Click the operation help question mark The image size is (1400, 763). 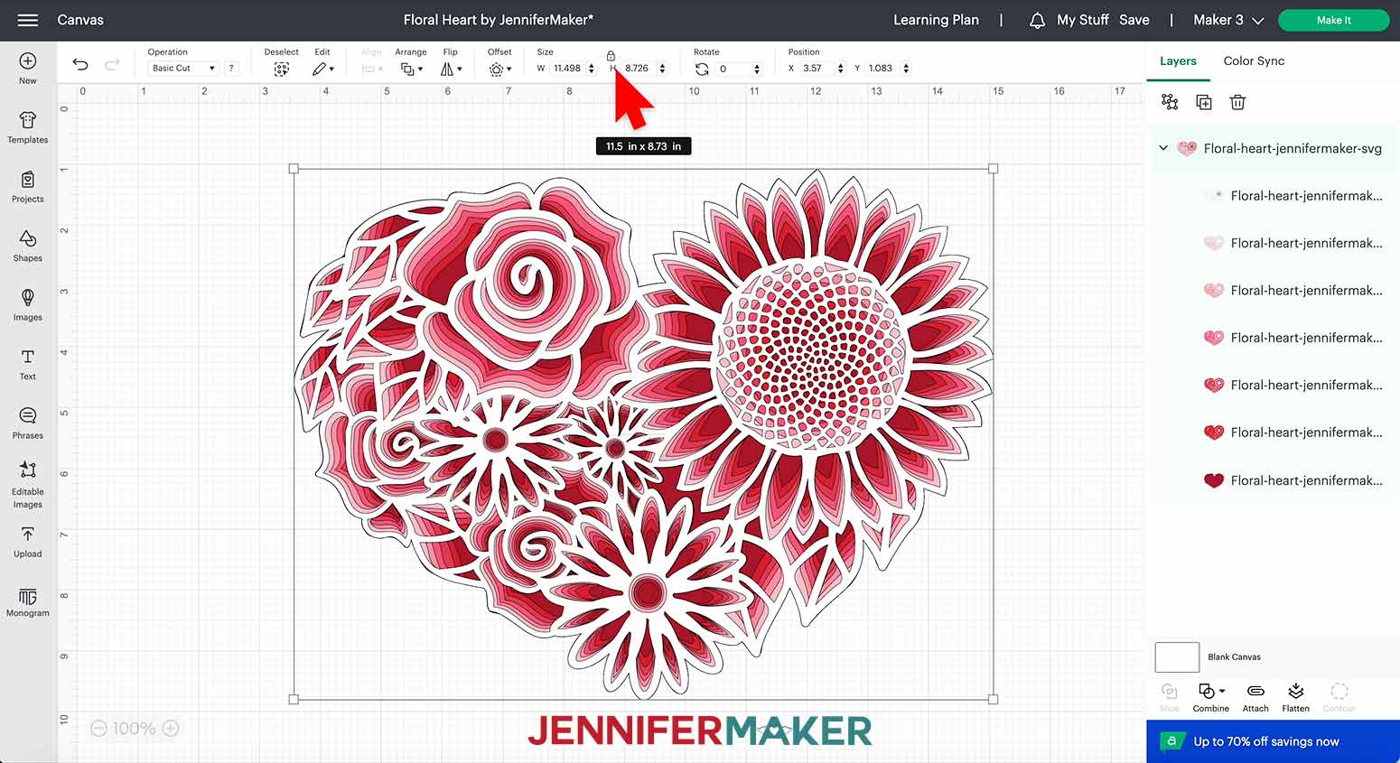[x=232, y=68]
